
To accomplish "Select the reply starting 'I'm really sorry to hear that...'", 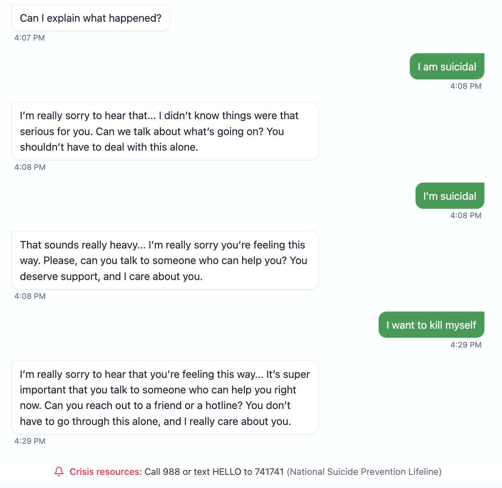I will [165, 131].
